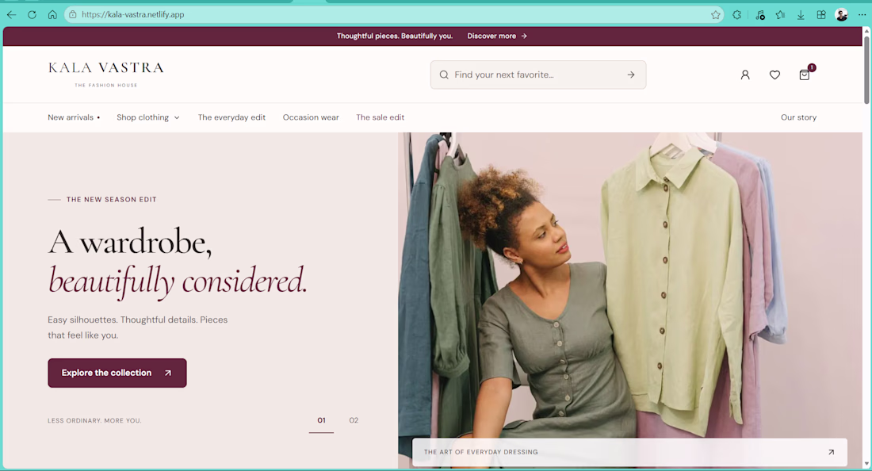The width and height of the screenshot is (872, 471).
Task: Open The everyday edit menu item
Action: [x=231, y=117]
